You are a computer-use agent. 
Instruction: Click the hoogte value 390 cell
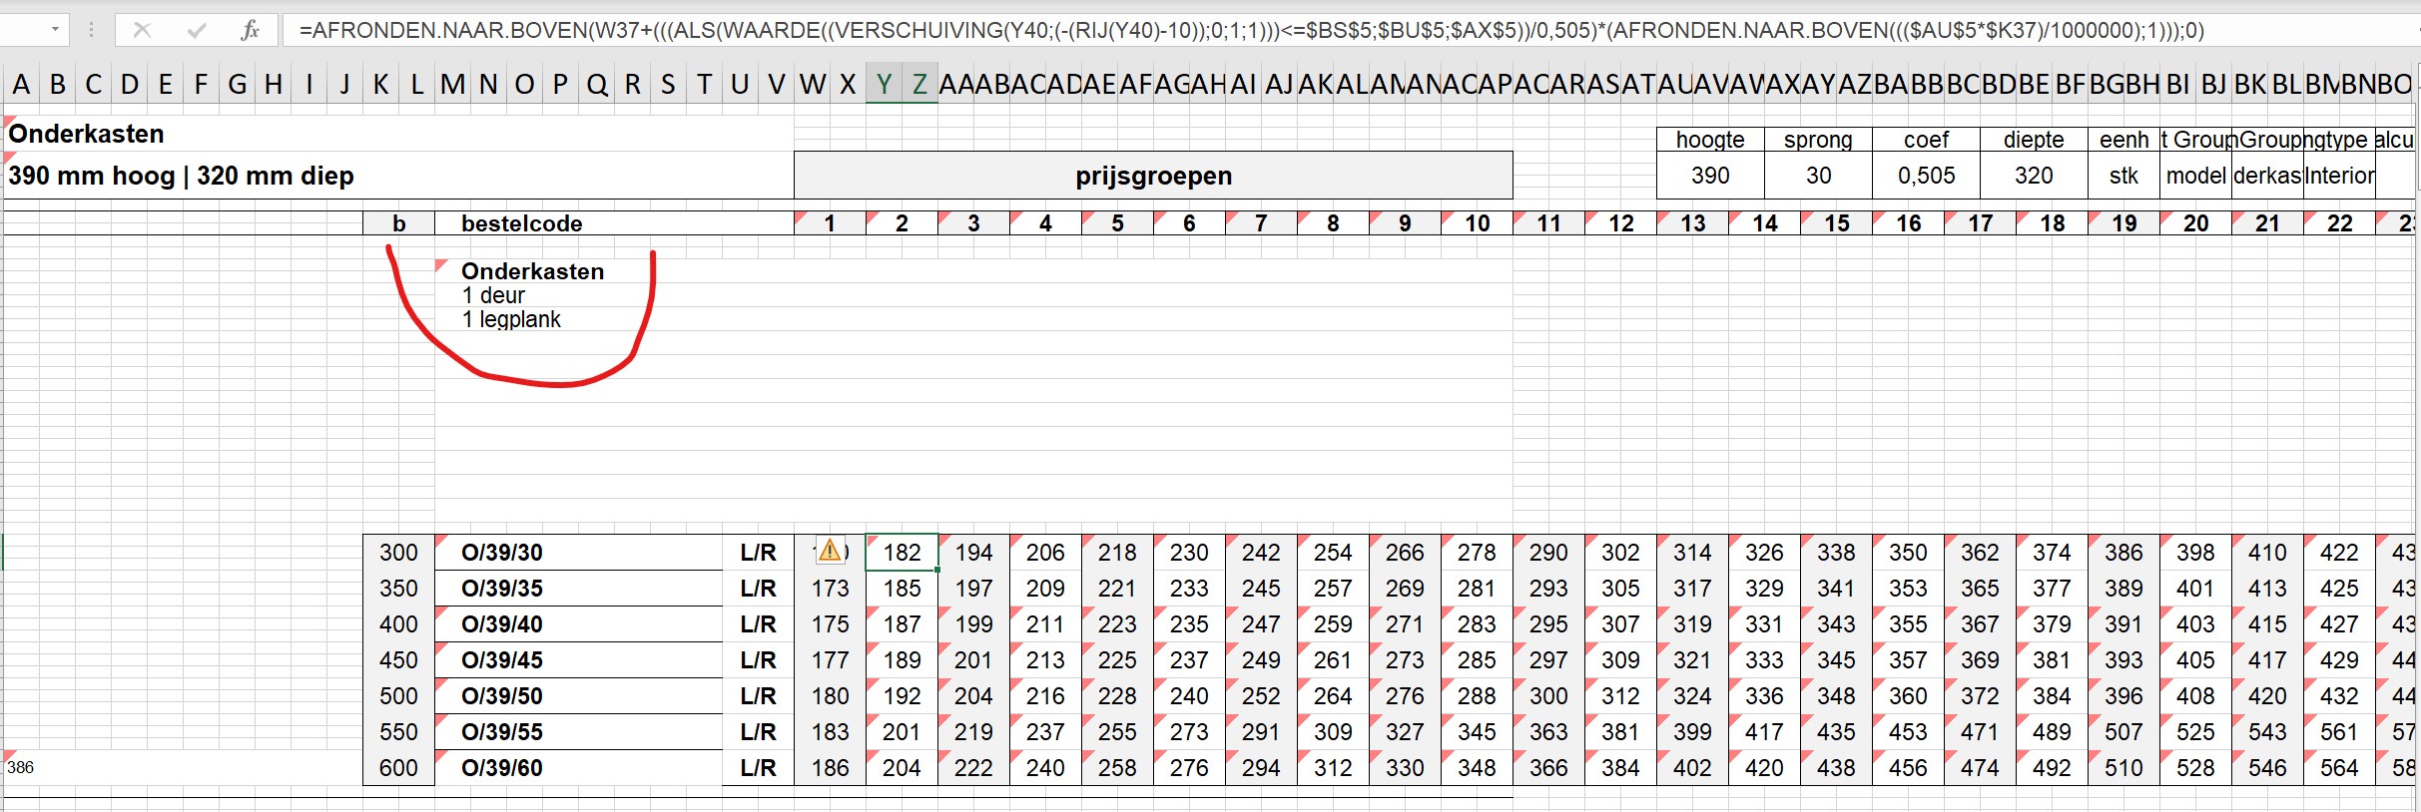point(1709,176)
